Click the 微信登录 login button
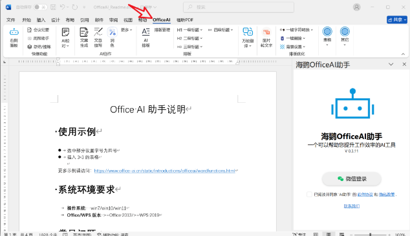 tap(351, 178)
